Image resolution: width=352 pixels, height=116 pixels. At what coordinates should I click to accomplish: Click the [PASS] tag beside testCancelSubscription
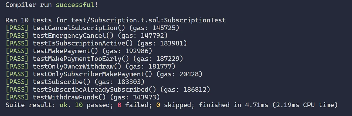coord(17,28)
